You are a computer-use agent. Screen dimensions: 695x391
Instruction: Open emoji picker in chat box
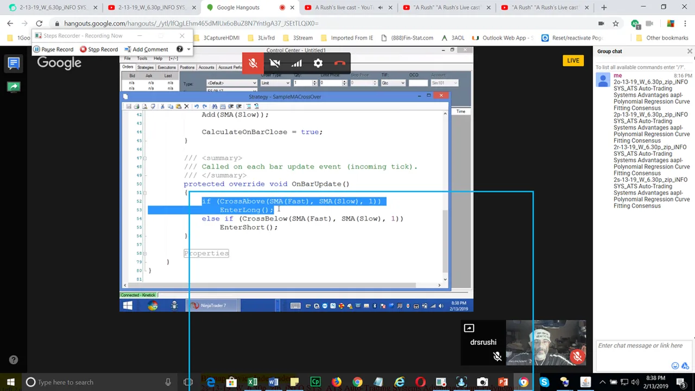(675, 366)
